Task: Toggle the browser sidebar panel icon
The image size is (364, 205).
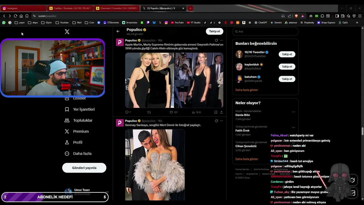Action: point(337,16)
